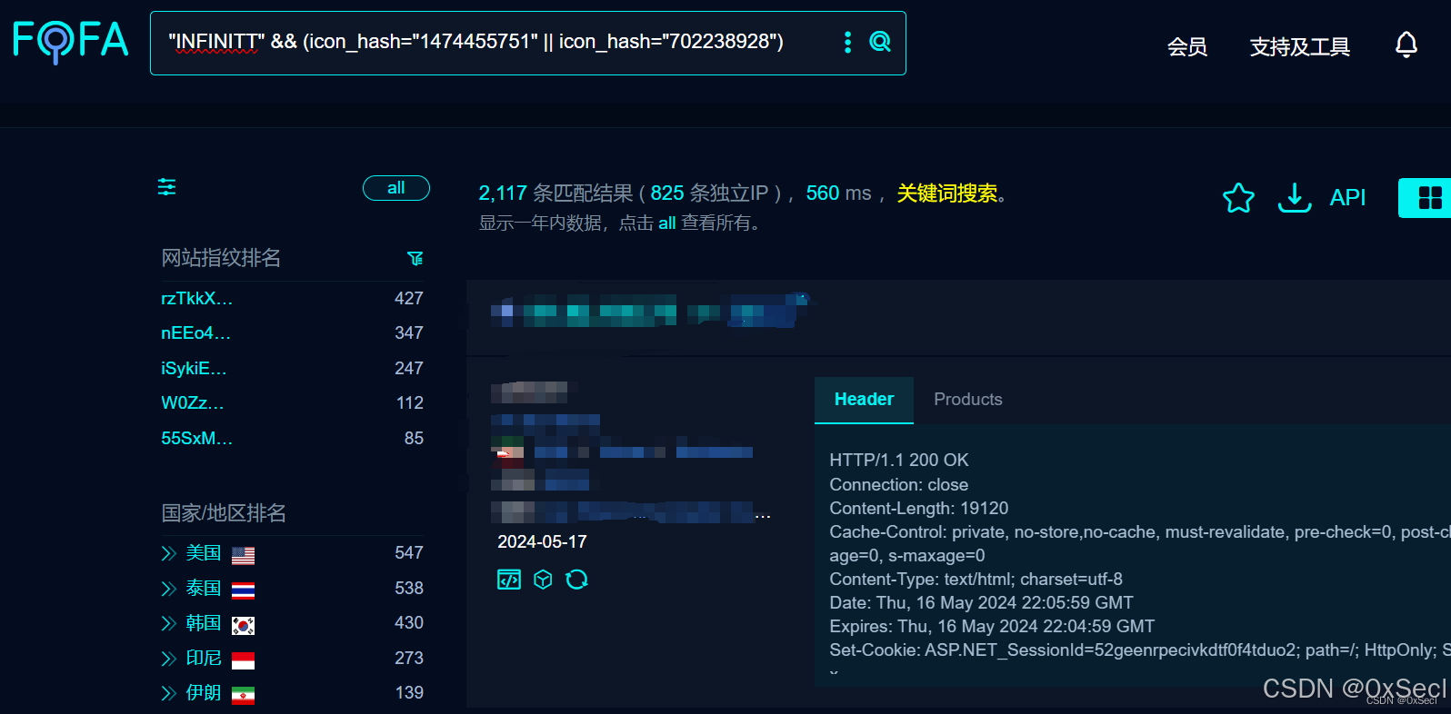
Task: Click the 2024-05-17 date text
Action: (542, 542)
